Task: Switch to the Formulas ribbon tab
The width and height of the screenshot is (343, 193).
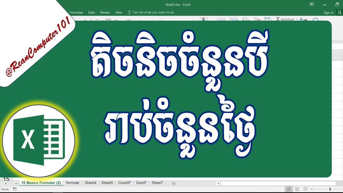Action: [76, 12]
